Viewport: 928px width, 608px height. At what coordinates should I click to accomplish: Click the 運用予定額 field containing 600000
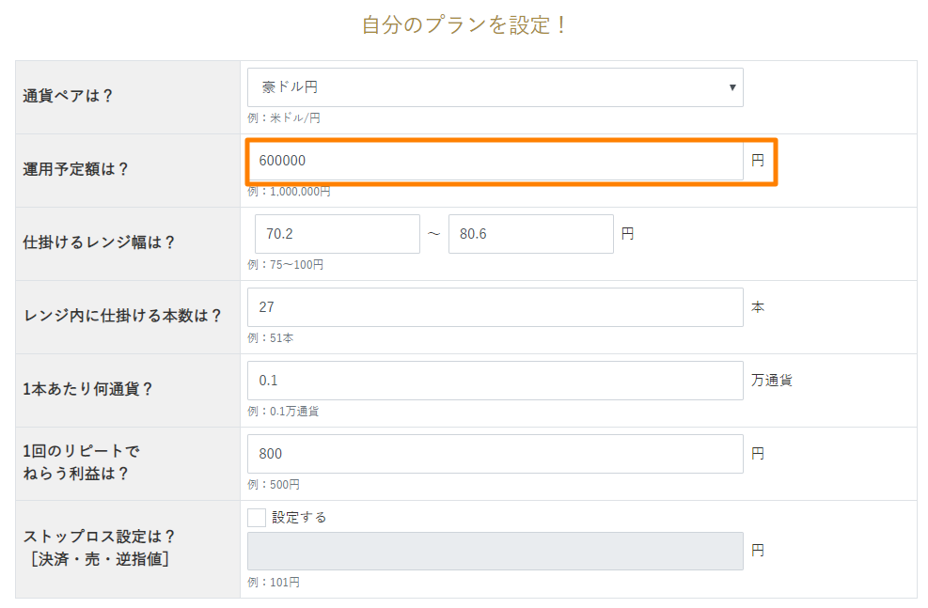tap(495, 162)
